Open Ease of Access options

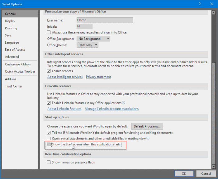click(20, 49)
